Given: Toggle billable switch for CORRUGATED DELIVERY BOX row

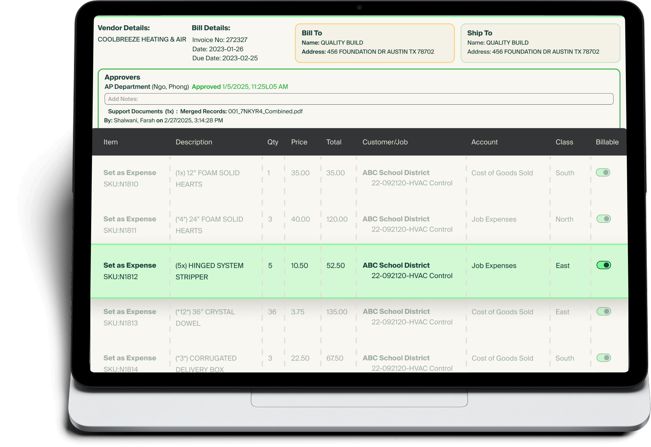Looking at the screenshot, I should click(x=603, y=358).
